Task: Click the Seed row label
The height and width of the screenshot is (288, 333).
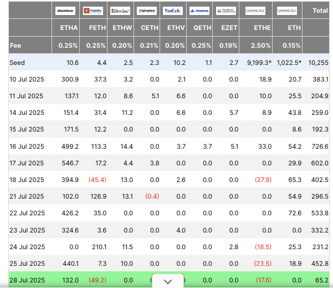Action: click(17, 63)
